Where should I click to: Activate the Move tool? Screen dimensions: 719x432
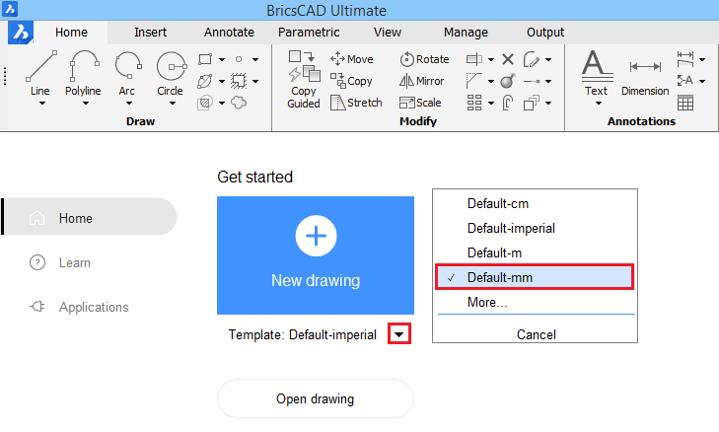(x=352, y=59)
